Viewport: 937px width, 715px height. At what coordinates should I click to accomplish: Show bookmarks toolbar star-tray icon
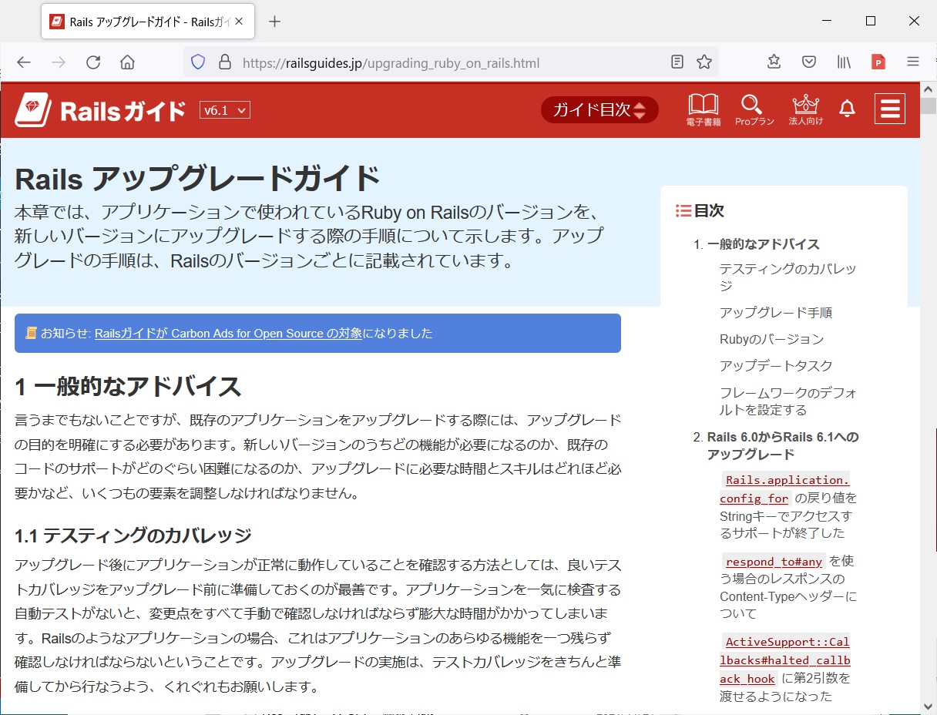point(774,62)
